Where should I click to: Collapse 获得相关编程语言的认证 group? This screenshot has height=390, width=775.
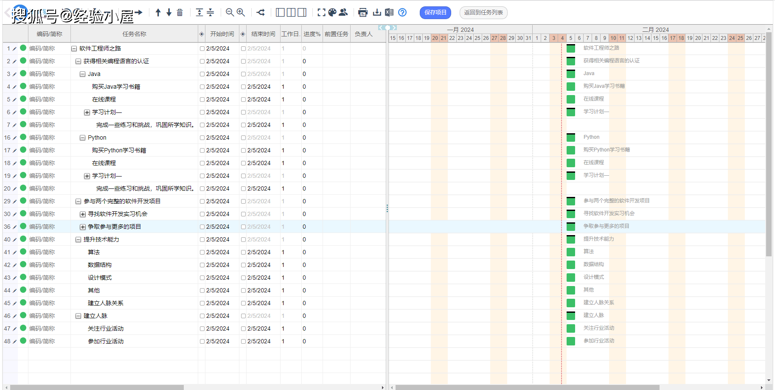[78, 62]
